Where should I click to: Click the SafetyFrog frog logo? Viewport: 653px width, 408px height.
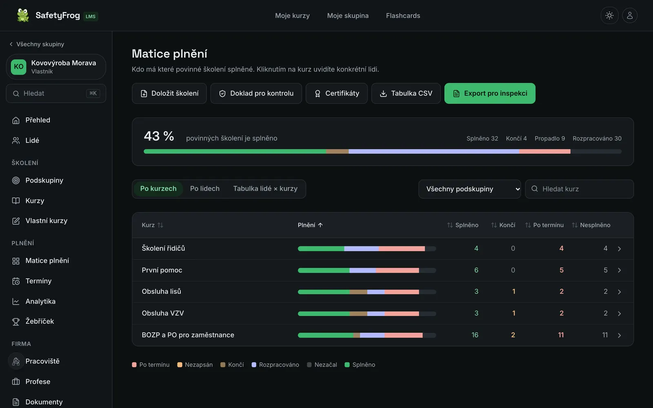tap(23, 16)
